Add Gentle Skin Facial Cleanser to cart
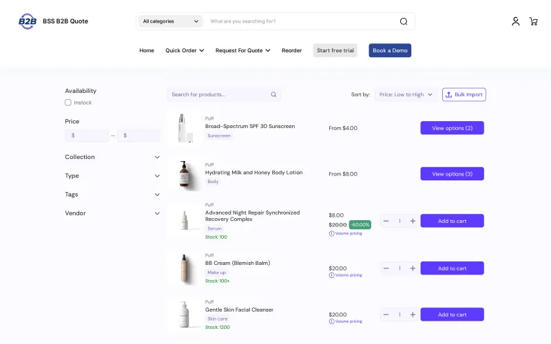The height and width of the screenshot is (344, 551). coord(453,315)
